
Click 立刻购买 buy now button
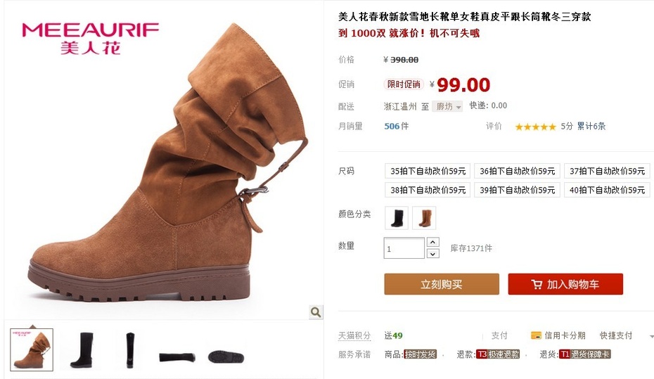[442, 284]
